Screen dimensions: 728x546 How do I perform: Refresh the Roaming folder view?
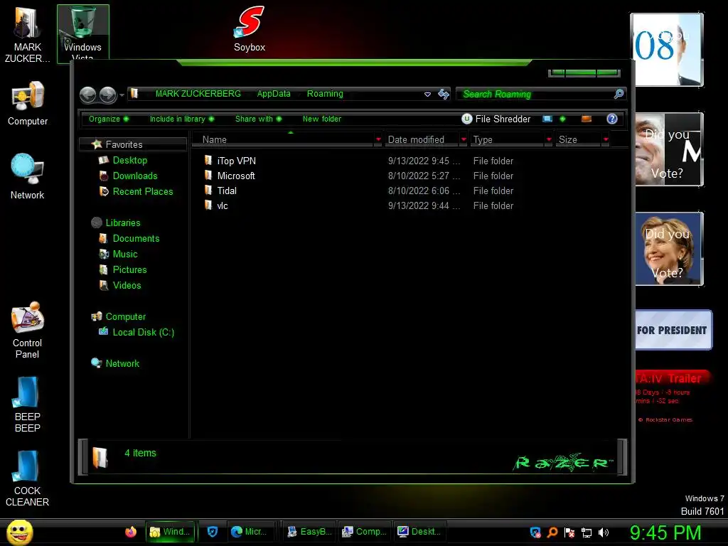[444, 95]
